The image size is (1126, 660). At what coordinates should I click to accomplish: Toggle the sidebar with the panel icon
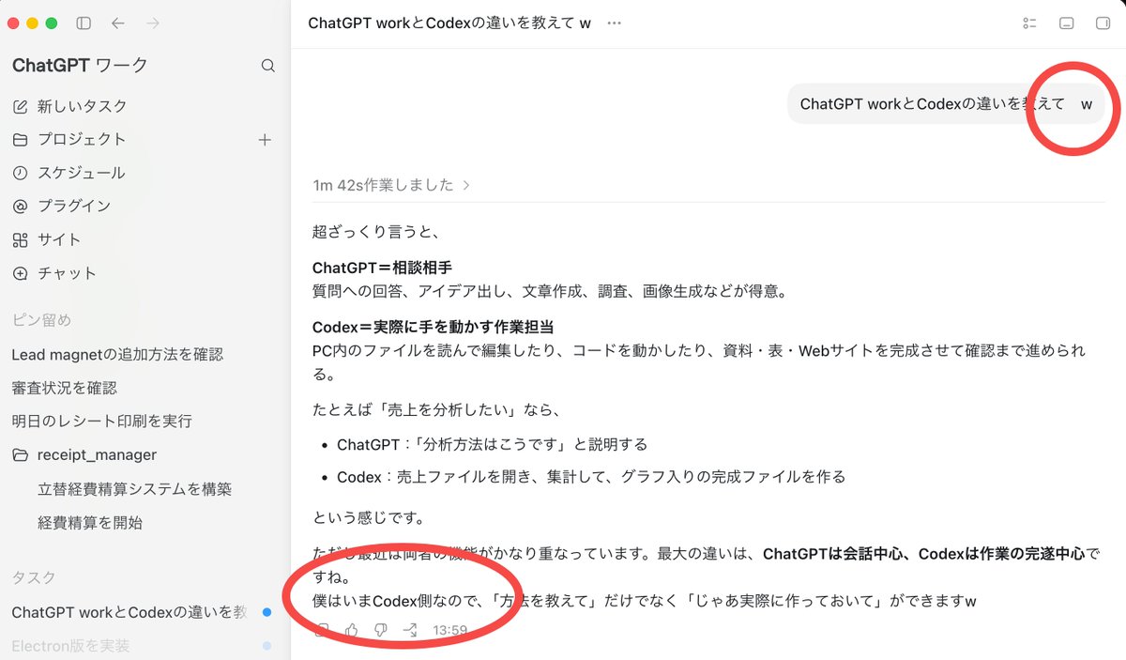(x=84, y=23)
